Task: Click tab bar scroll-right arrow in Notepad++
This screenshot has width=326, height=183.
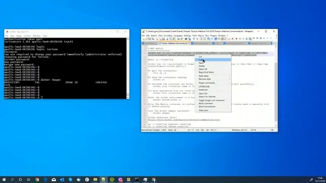Action: click(276, 43)
